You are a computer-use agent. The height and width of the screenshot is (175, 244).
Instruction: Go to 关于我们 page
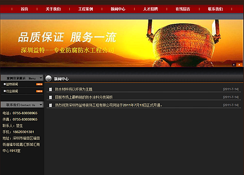pyautogui.click(x=53, y=9)
